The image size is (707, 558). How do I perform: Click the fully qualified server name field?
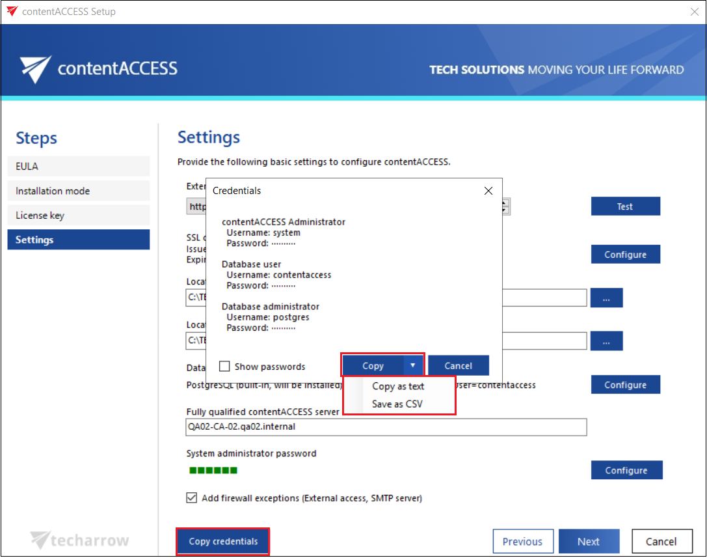[x=386, y=427]
